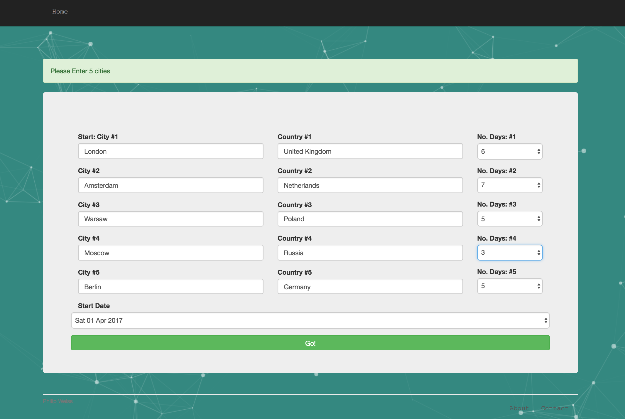
Task: Expand the No. Days #3 selector
Action: pyautogui.click(x=510, y=219)
